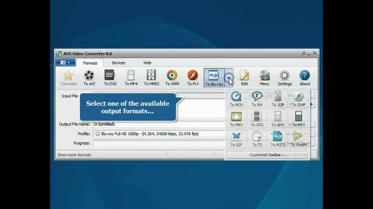Select the To AVI format
Image resolution: width=373 pixels, height=209 pixels.
click(89, 78)
